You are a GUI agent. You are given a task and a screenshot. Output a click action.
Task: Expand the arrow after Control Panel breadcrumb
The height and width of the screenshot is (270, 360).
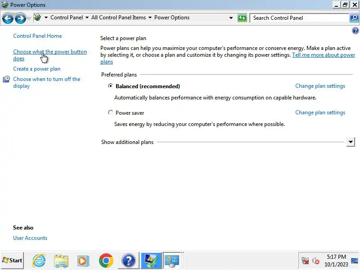[87, 18]
